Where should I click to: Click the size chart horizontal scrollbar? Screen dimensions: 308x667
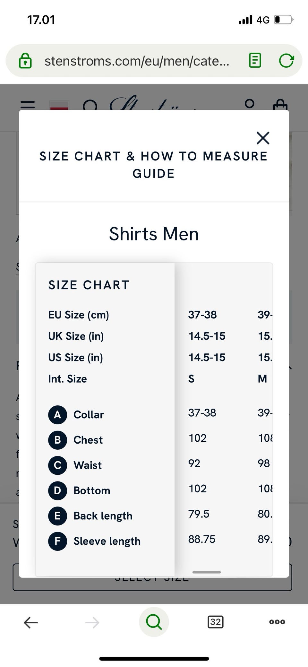point(207,572)
